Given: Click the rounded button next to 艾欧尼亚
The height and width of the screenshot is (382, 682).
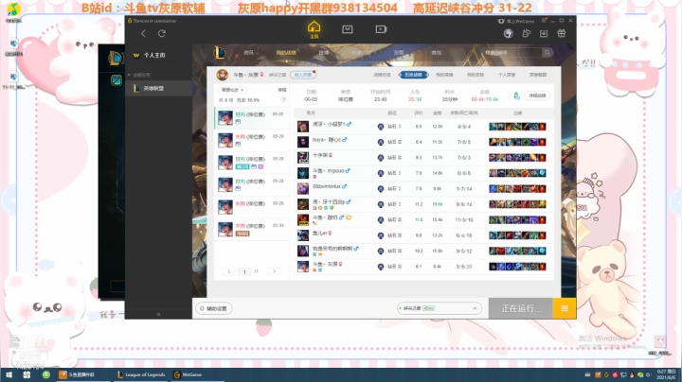Looking at the screenshot, I should [303, 75].
